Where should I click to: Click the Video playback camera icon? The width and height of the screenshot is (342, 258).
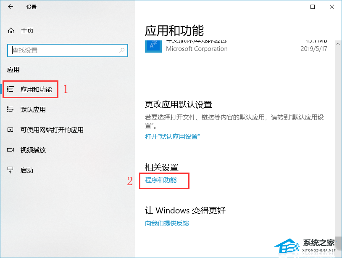[x=11, y=150]
